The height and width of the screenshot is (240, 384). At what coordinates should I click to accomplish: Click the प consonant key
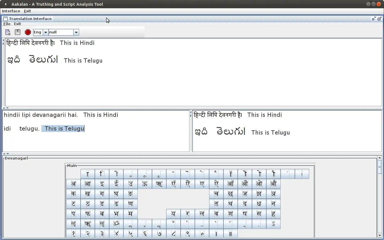point(73,214)
